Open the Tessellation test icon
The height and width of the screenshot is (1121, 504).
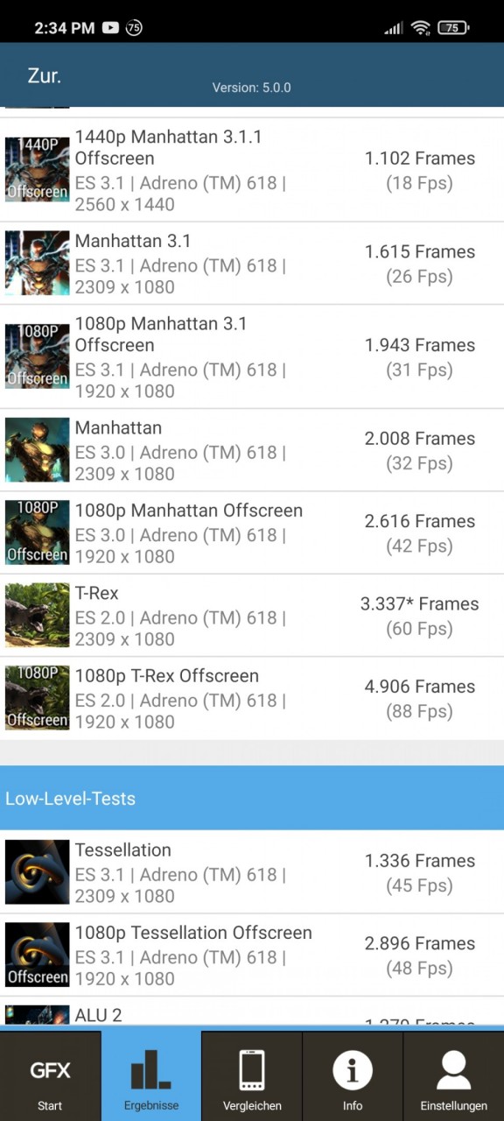[37, 872]
